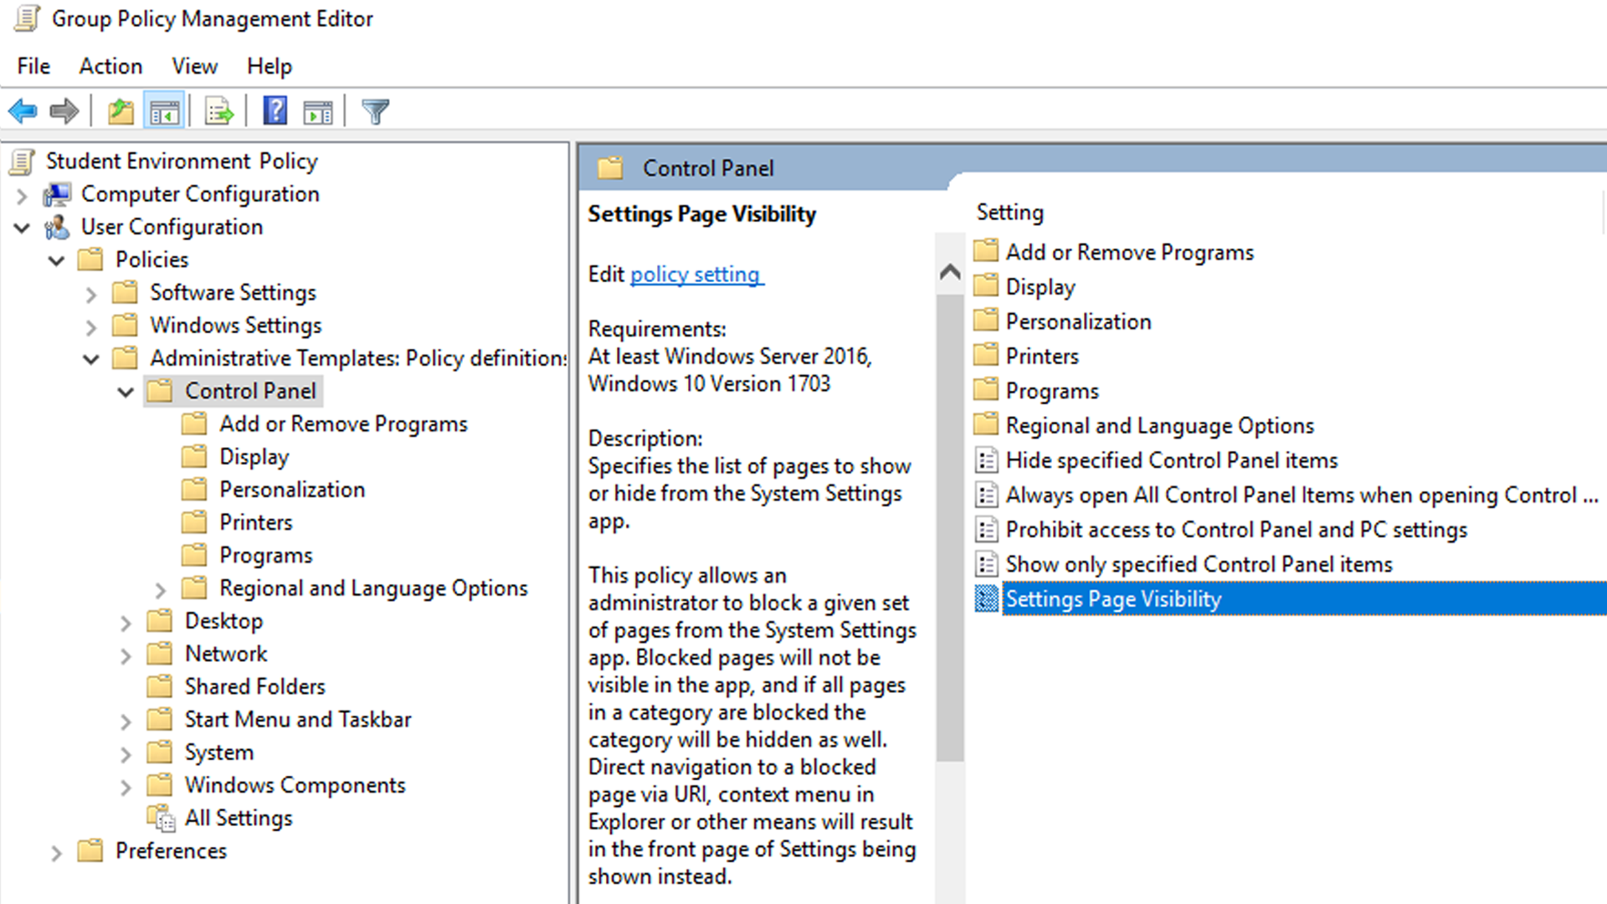
Task: Select Hide specified Control Panel items policy
Action: coord(1171,460)
